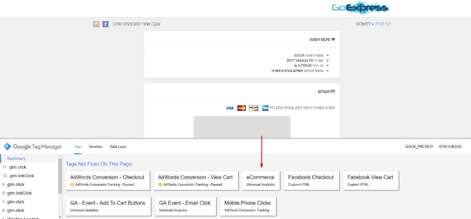
Task: Click the Google Tag Manager logo
Action: point(33,147)
